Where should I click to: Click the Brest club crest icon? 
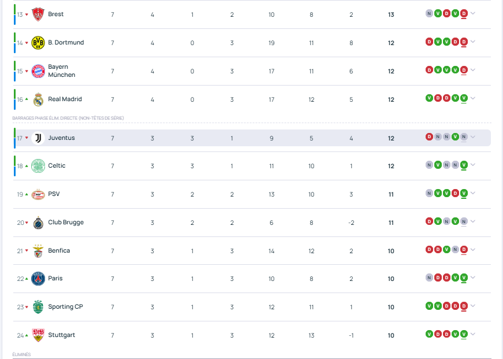pos(38,14)
